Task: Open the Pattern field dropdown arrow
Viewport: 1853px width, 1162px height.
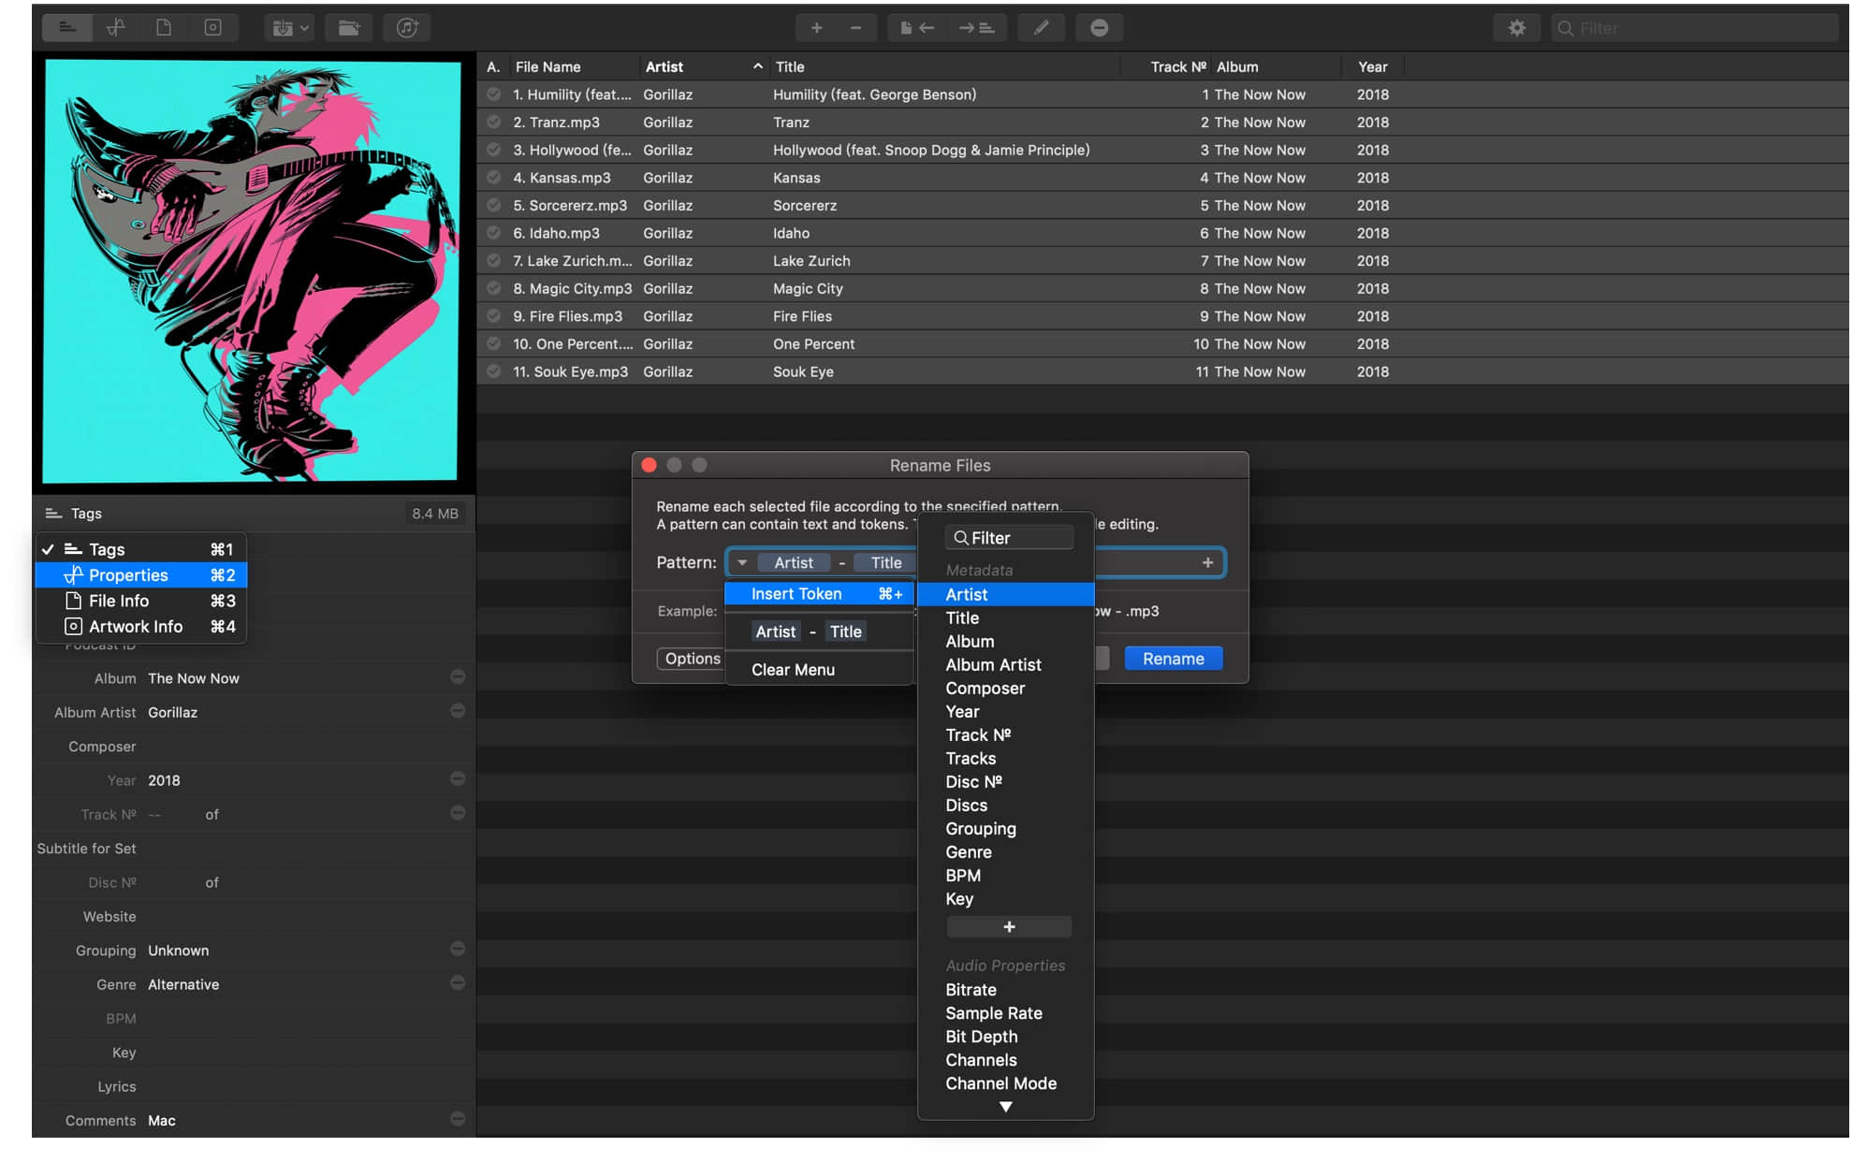Action: pos(742,562)
